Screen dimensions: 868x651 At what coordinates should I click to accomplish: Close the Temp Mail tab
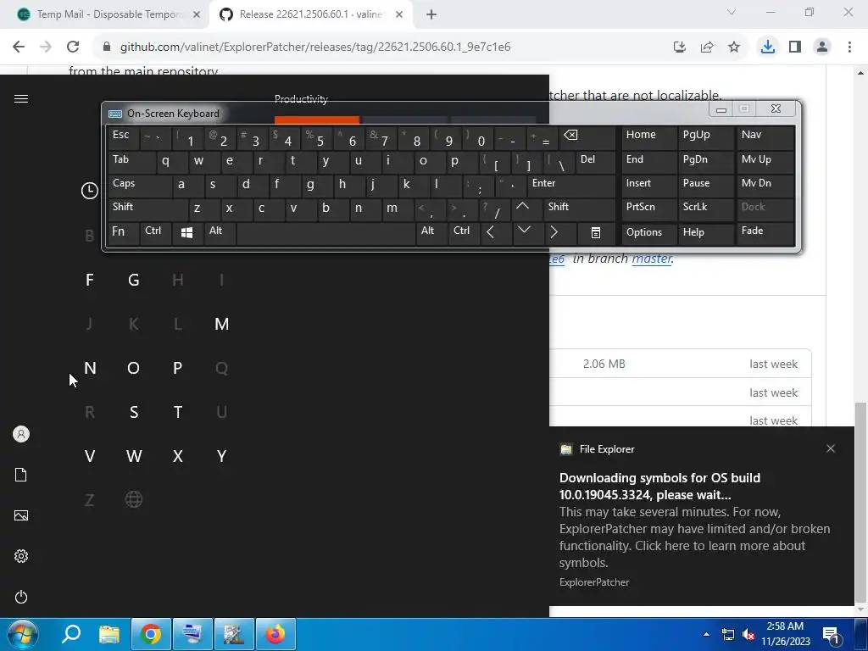click(x=197, y=15)
